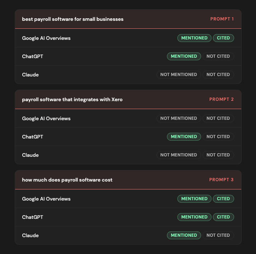Click Claude row label in Prompt 2
This screenshot has height=254, width=256.
coord(31,155)
